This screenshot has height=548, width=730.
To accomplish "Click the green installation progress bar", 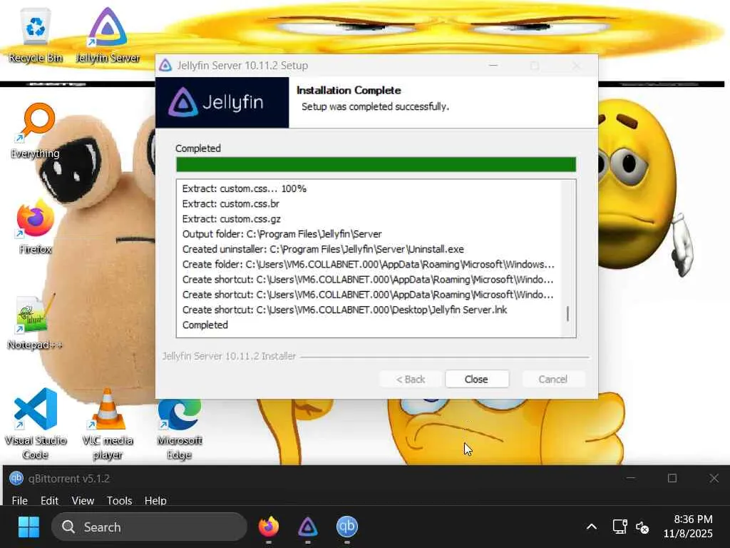I will pos(376,165).
